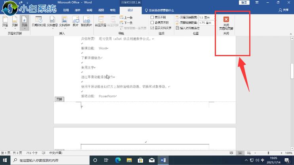Open File Explorer from taskbar
Image resolution: width=294 pixels, height=165 pixels.
coord(129,160)
